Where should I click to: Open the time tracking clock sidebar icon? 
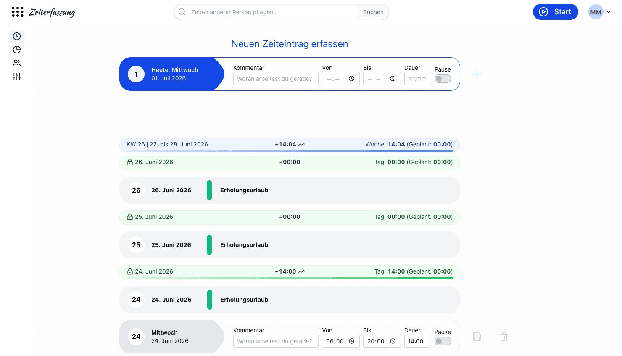pyautogui.click(x=17, y=36)
